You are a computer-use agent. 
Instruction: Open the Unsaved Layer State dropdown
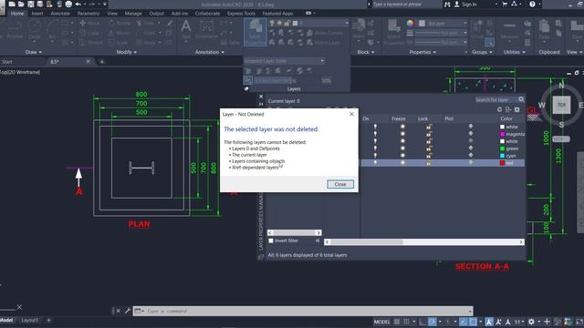pos(284,61)
